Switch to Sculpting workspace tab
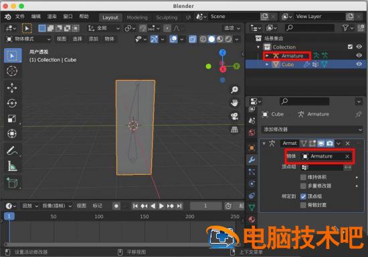 167,17
